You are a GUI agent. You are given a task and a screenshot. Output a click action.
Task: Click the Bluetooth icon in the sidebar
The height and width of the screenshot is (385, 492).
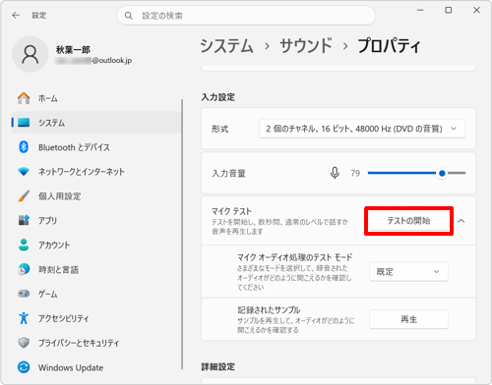tap(24, 147)
